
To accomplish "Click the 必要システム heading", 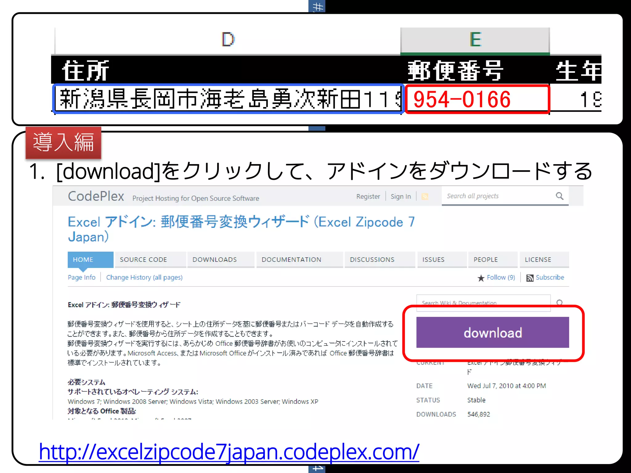I will tap(86, 382).
